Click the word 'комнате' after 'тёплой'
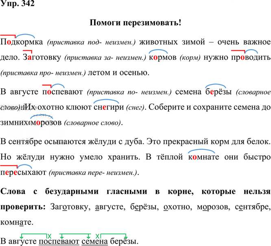Viewport: 271px width, 246px height. click(203, 157)
